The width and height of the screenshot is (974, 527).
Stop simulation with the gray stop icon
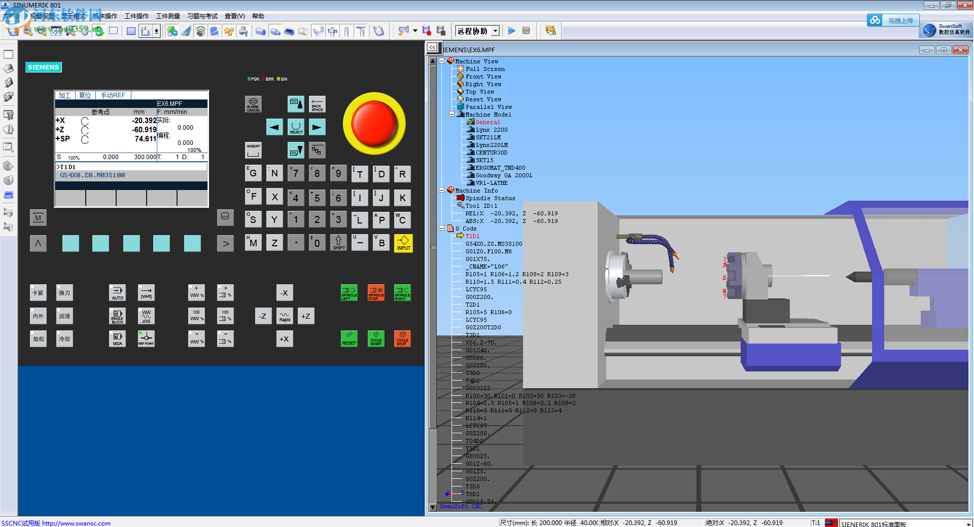click(526, 31)
